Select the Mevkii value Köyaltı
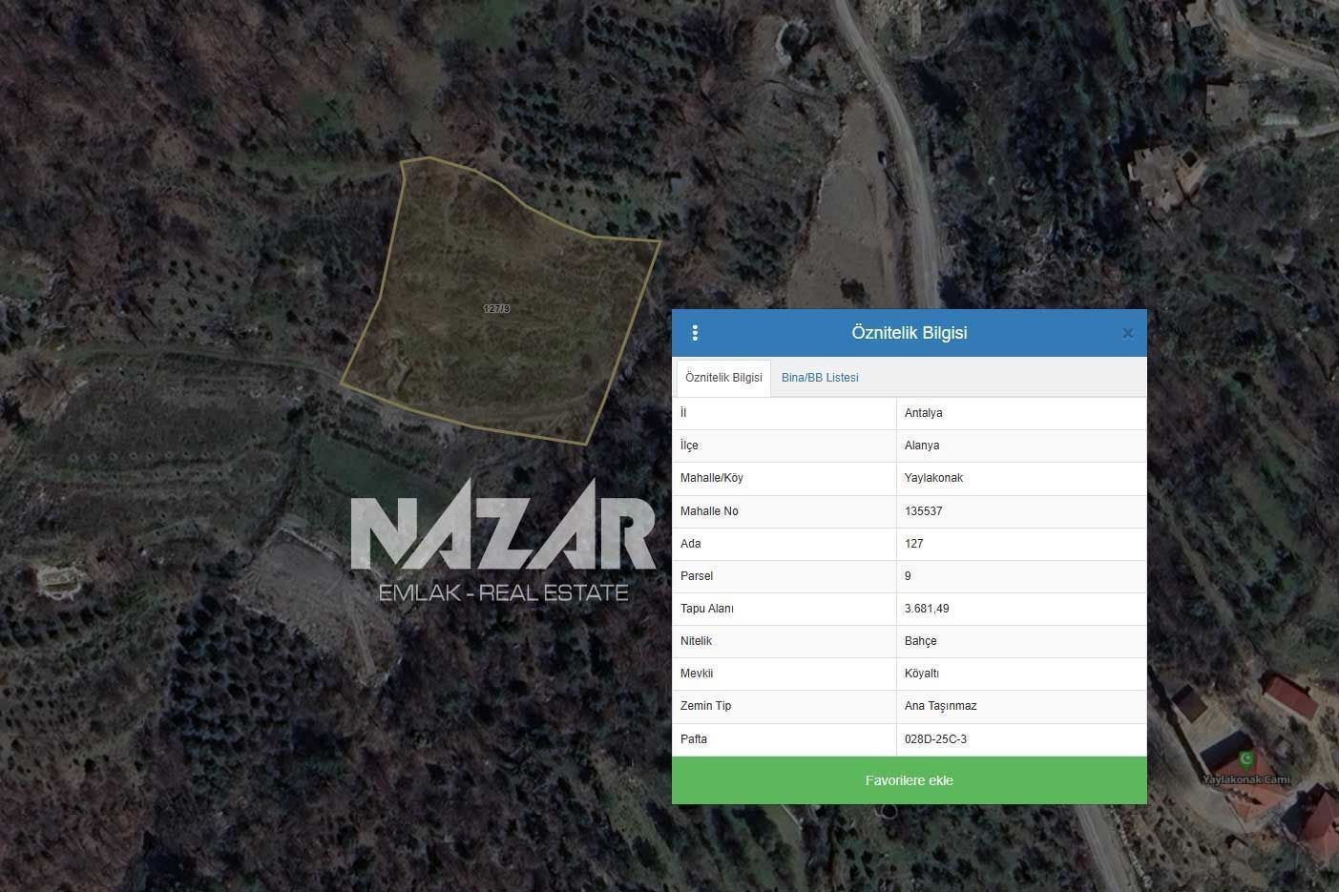This screenshot has width=1339, height=892. 921,674
